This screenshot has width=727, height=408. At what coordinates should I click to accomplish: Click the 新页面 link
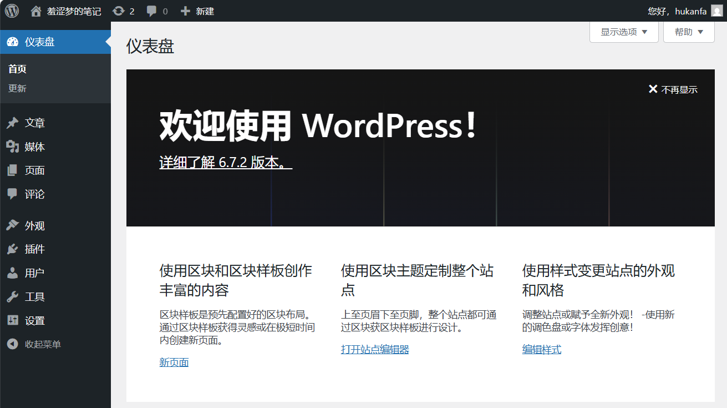(x=174, y=362)
